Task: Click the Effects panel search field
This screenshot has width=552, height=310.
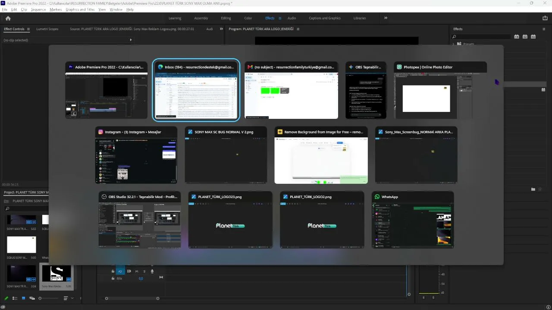Action: point(481,37)
